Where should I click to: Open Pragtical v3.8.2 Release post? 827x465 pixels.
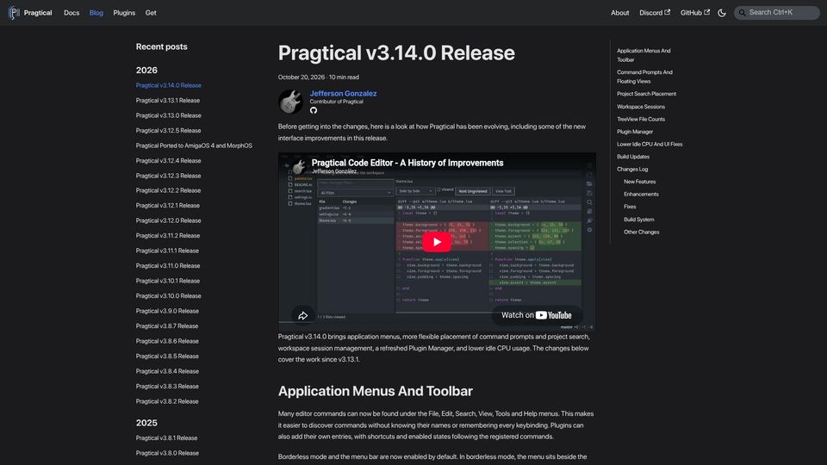pyautogui.click(x=167, y=401)
